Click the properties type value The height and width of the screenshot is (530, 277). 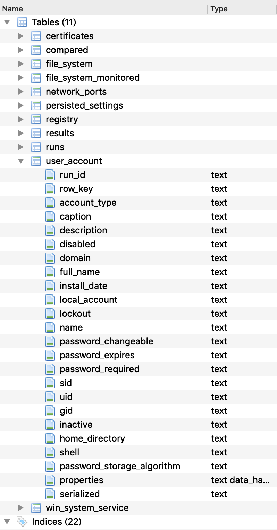(240, 480)
